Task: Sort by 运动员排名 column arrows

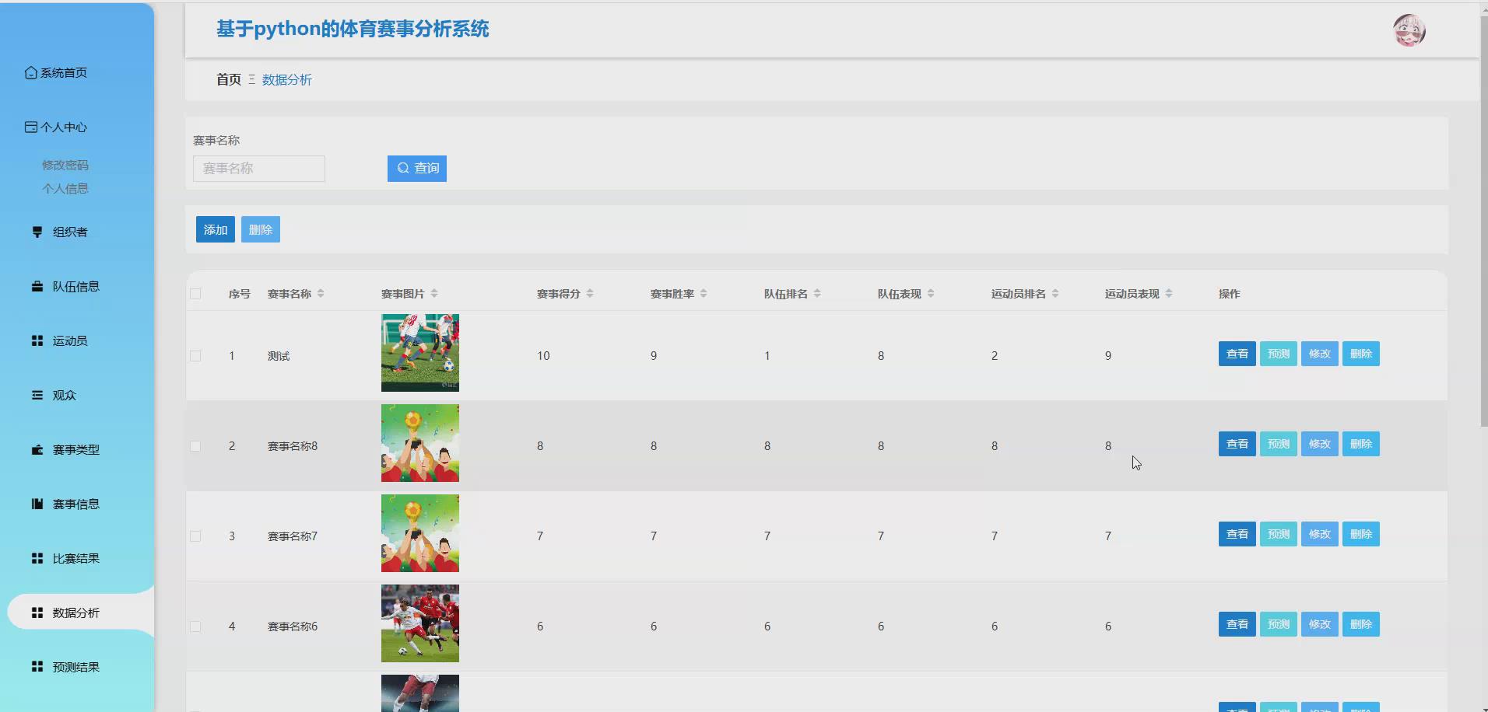Action: [x=1055, y=294]
